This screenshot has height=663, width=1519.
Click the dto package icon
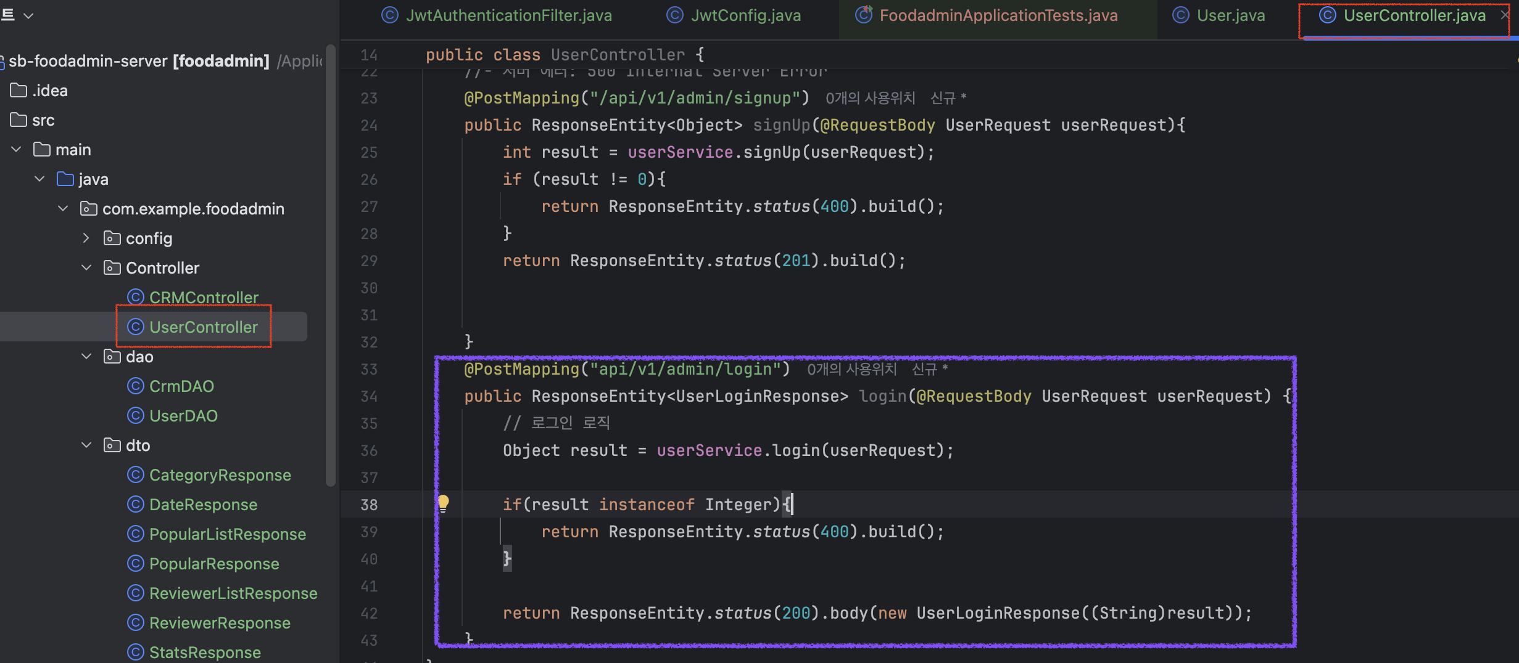(112, 445)
